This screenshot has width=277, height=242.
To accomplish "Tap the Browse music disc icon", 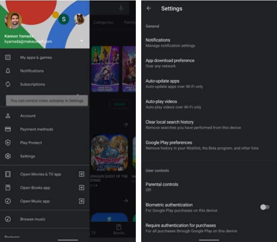I will [8, 219].
